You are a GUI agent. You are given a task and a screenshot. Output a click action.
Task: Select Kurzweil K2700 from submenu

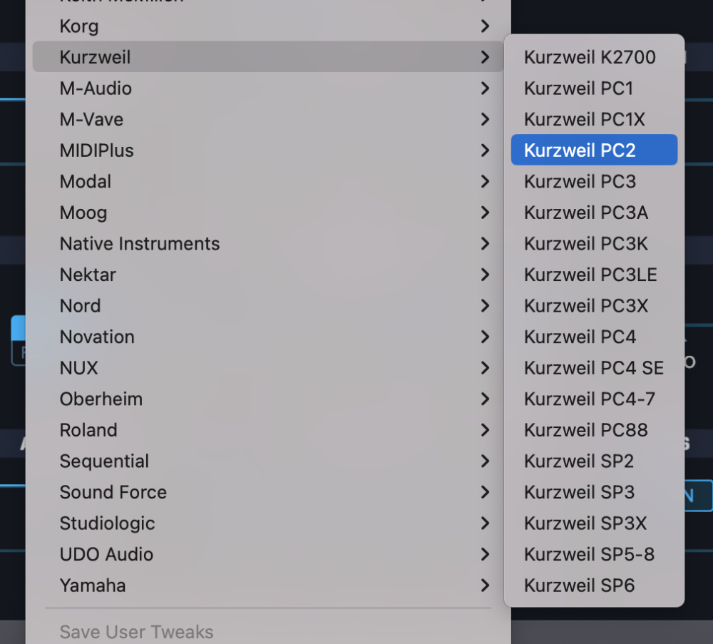tap(590, 57)
